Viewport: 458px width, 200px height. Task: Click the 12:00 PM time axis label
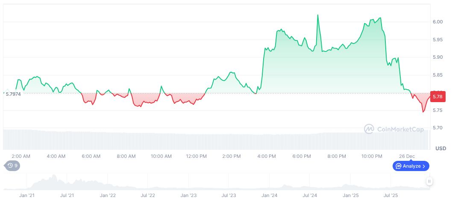[197, 156]
